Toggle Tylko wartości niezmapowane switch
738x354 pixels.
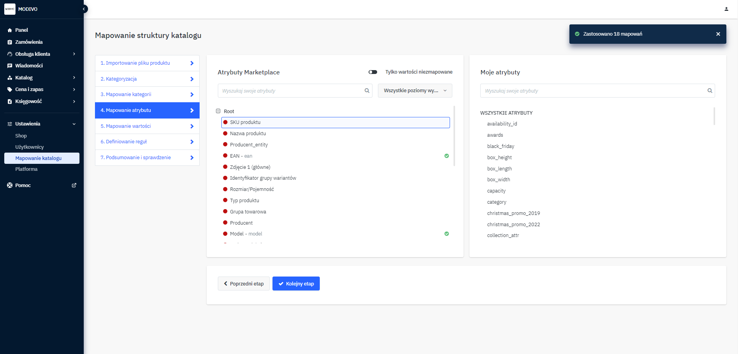(373, 72)
